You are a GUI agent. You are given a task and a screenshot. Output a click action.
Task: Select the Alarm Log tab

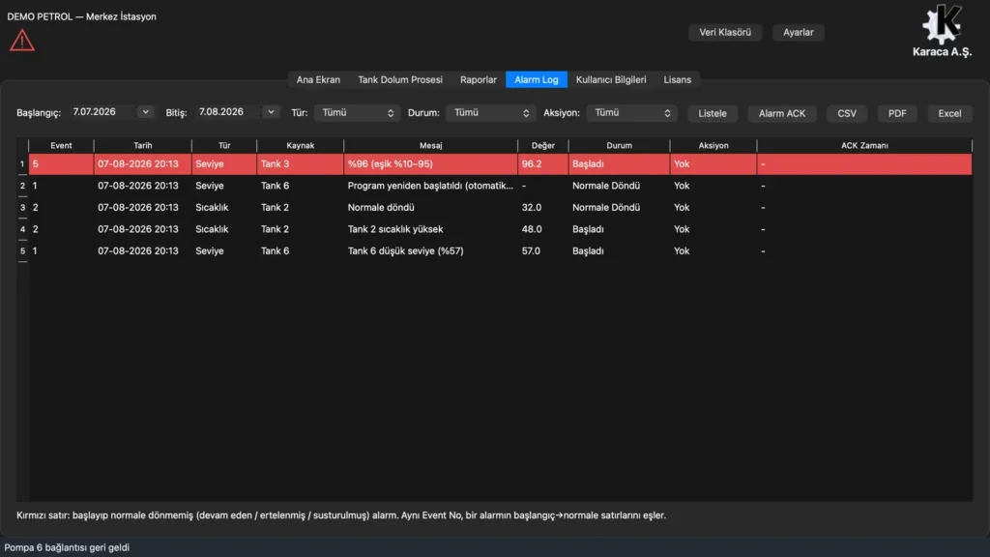click(536, 79)
